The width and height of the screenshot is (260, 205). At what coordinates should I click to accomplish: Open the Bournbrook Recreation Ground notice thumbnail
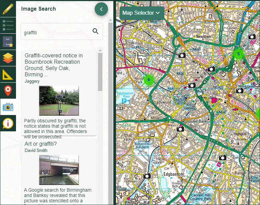[59, 101]
